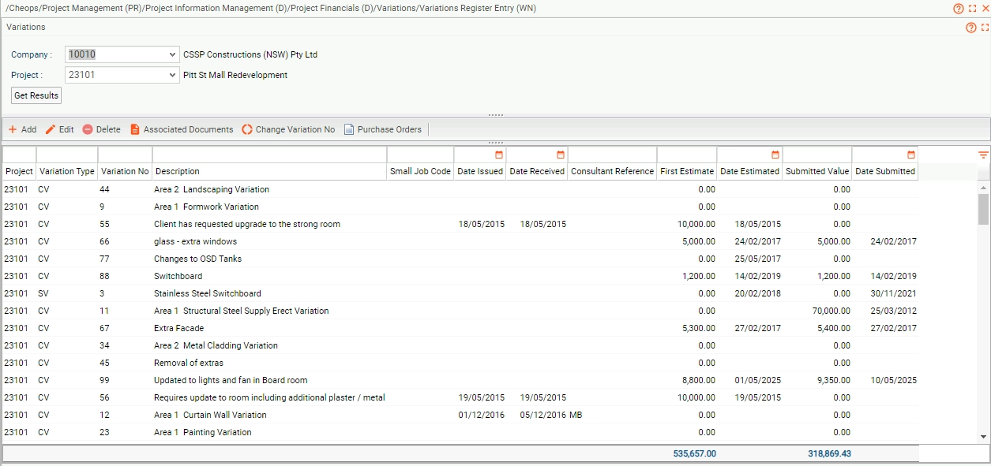
Task: Sort by Variation No column header
Action: [125, 171]
